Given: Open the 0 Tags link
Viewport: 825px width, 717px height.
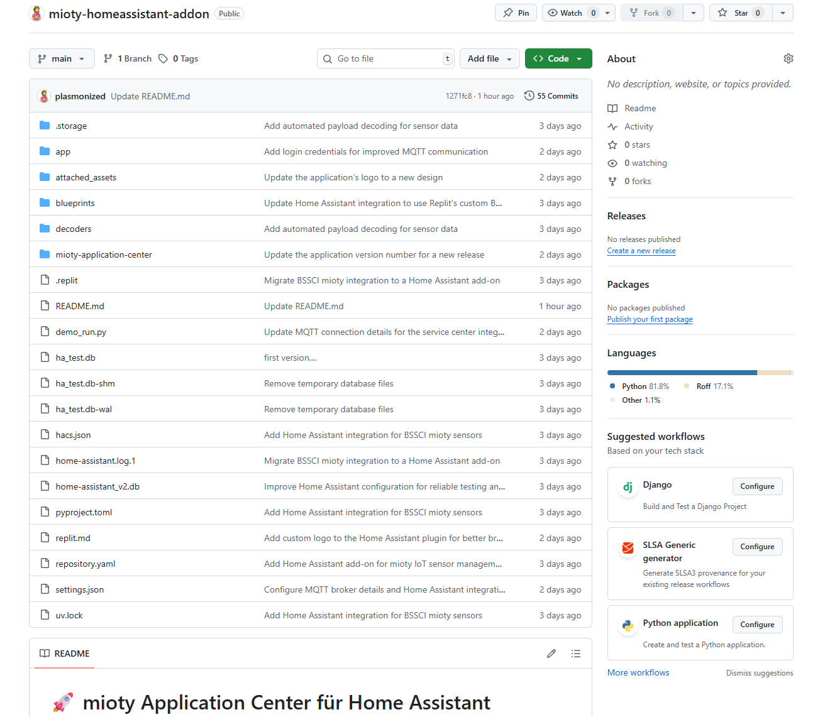Looking at the screenshot, I should (x=179, y=58).
